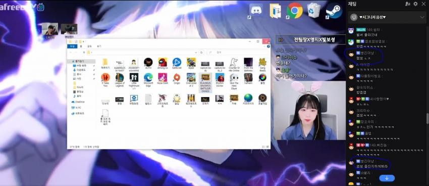Open the chat settings gear
429x186 pixels.
415,4
